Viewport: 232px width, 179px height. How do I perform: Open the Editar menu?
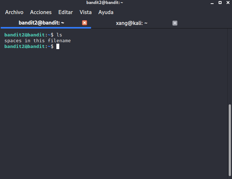65,12
